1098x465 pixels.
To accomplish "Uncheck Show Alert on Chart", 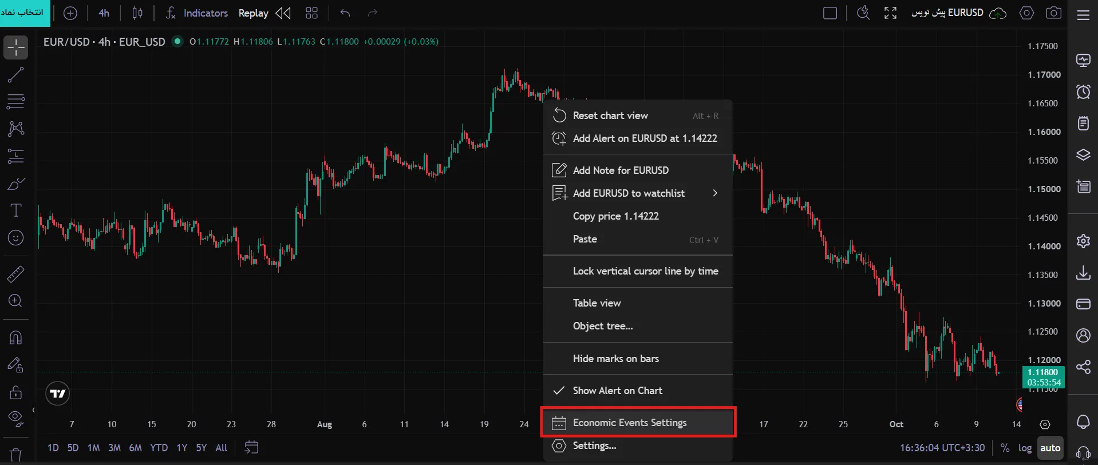I will tap(638, 391).
